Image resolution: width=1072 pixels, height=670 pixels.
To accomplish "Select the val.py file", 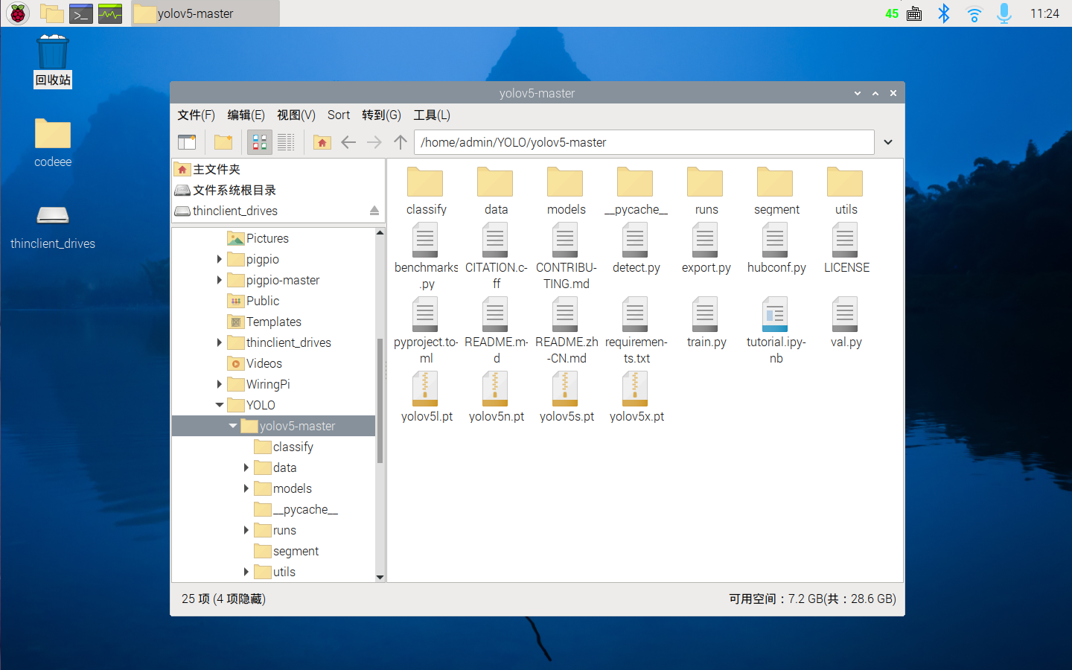I will click(x=846, y=324).
